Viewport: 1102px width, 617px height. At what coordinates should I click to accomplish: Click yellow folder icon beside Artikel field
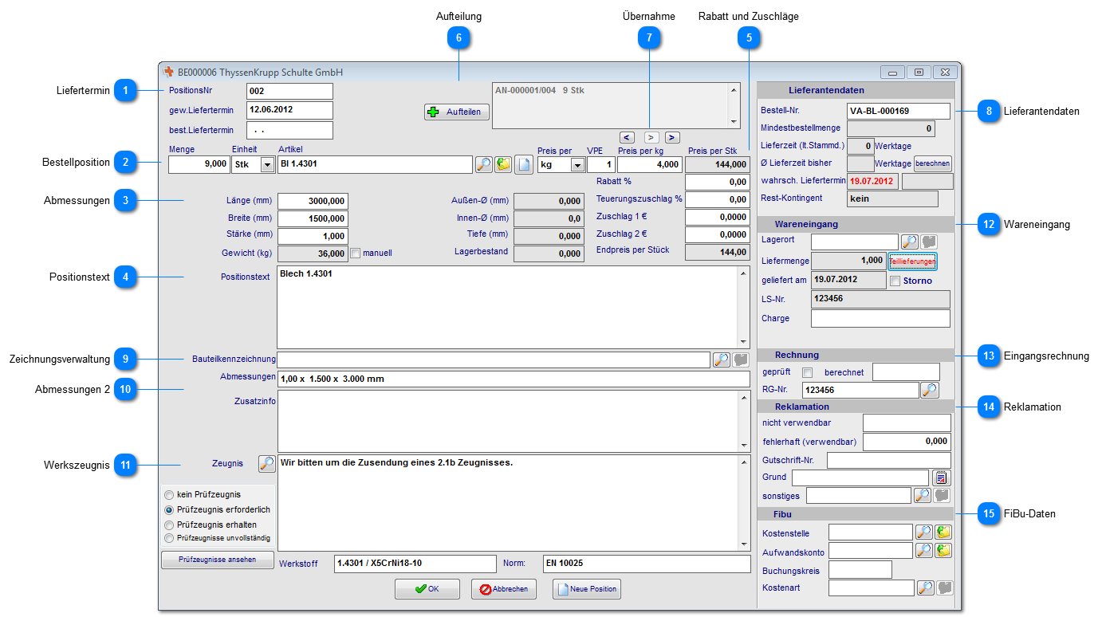pos(503,165)
